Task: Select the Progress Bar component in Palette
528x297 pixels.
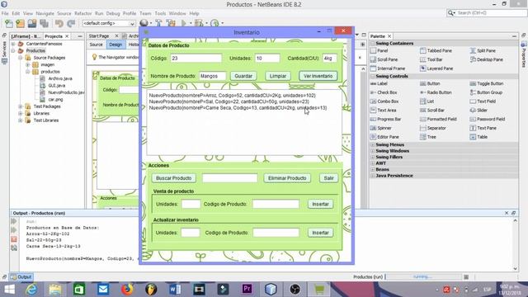Action: pos(385,119)
